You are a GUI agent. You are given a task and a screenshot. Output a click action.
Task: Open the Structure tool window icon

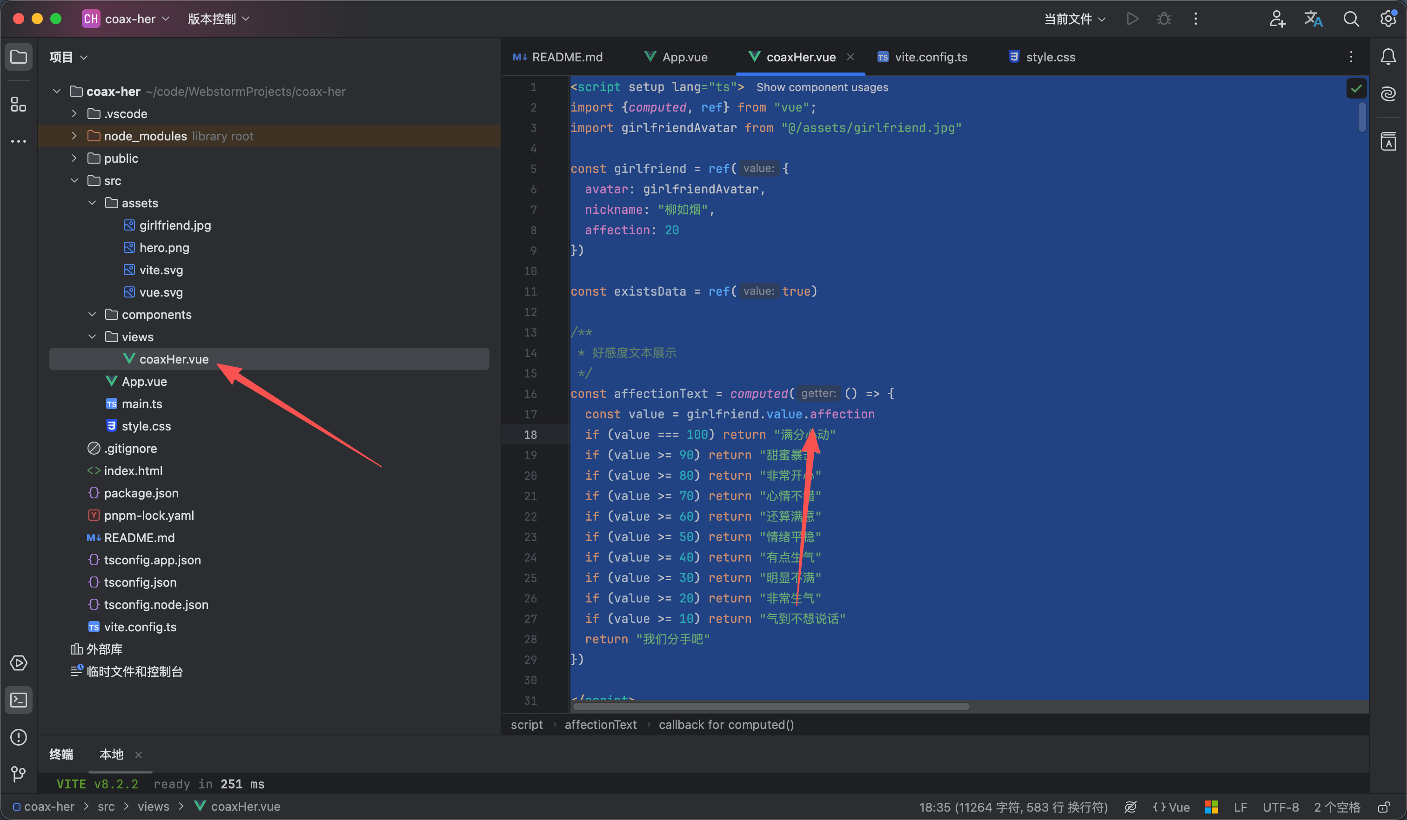(19, 104)
